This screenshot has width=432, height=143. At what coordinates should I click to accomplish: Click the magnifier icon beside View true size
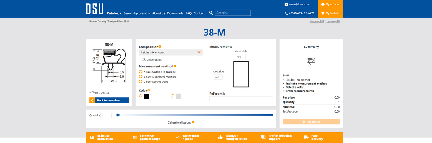(90, 92)
